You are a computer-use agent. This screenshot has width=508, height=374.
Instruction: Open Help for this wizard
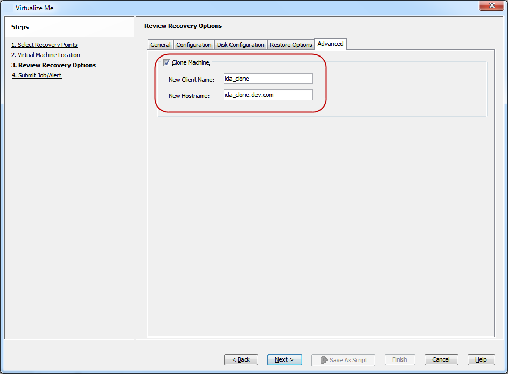pos(481,359)
